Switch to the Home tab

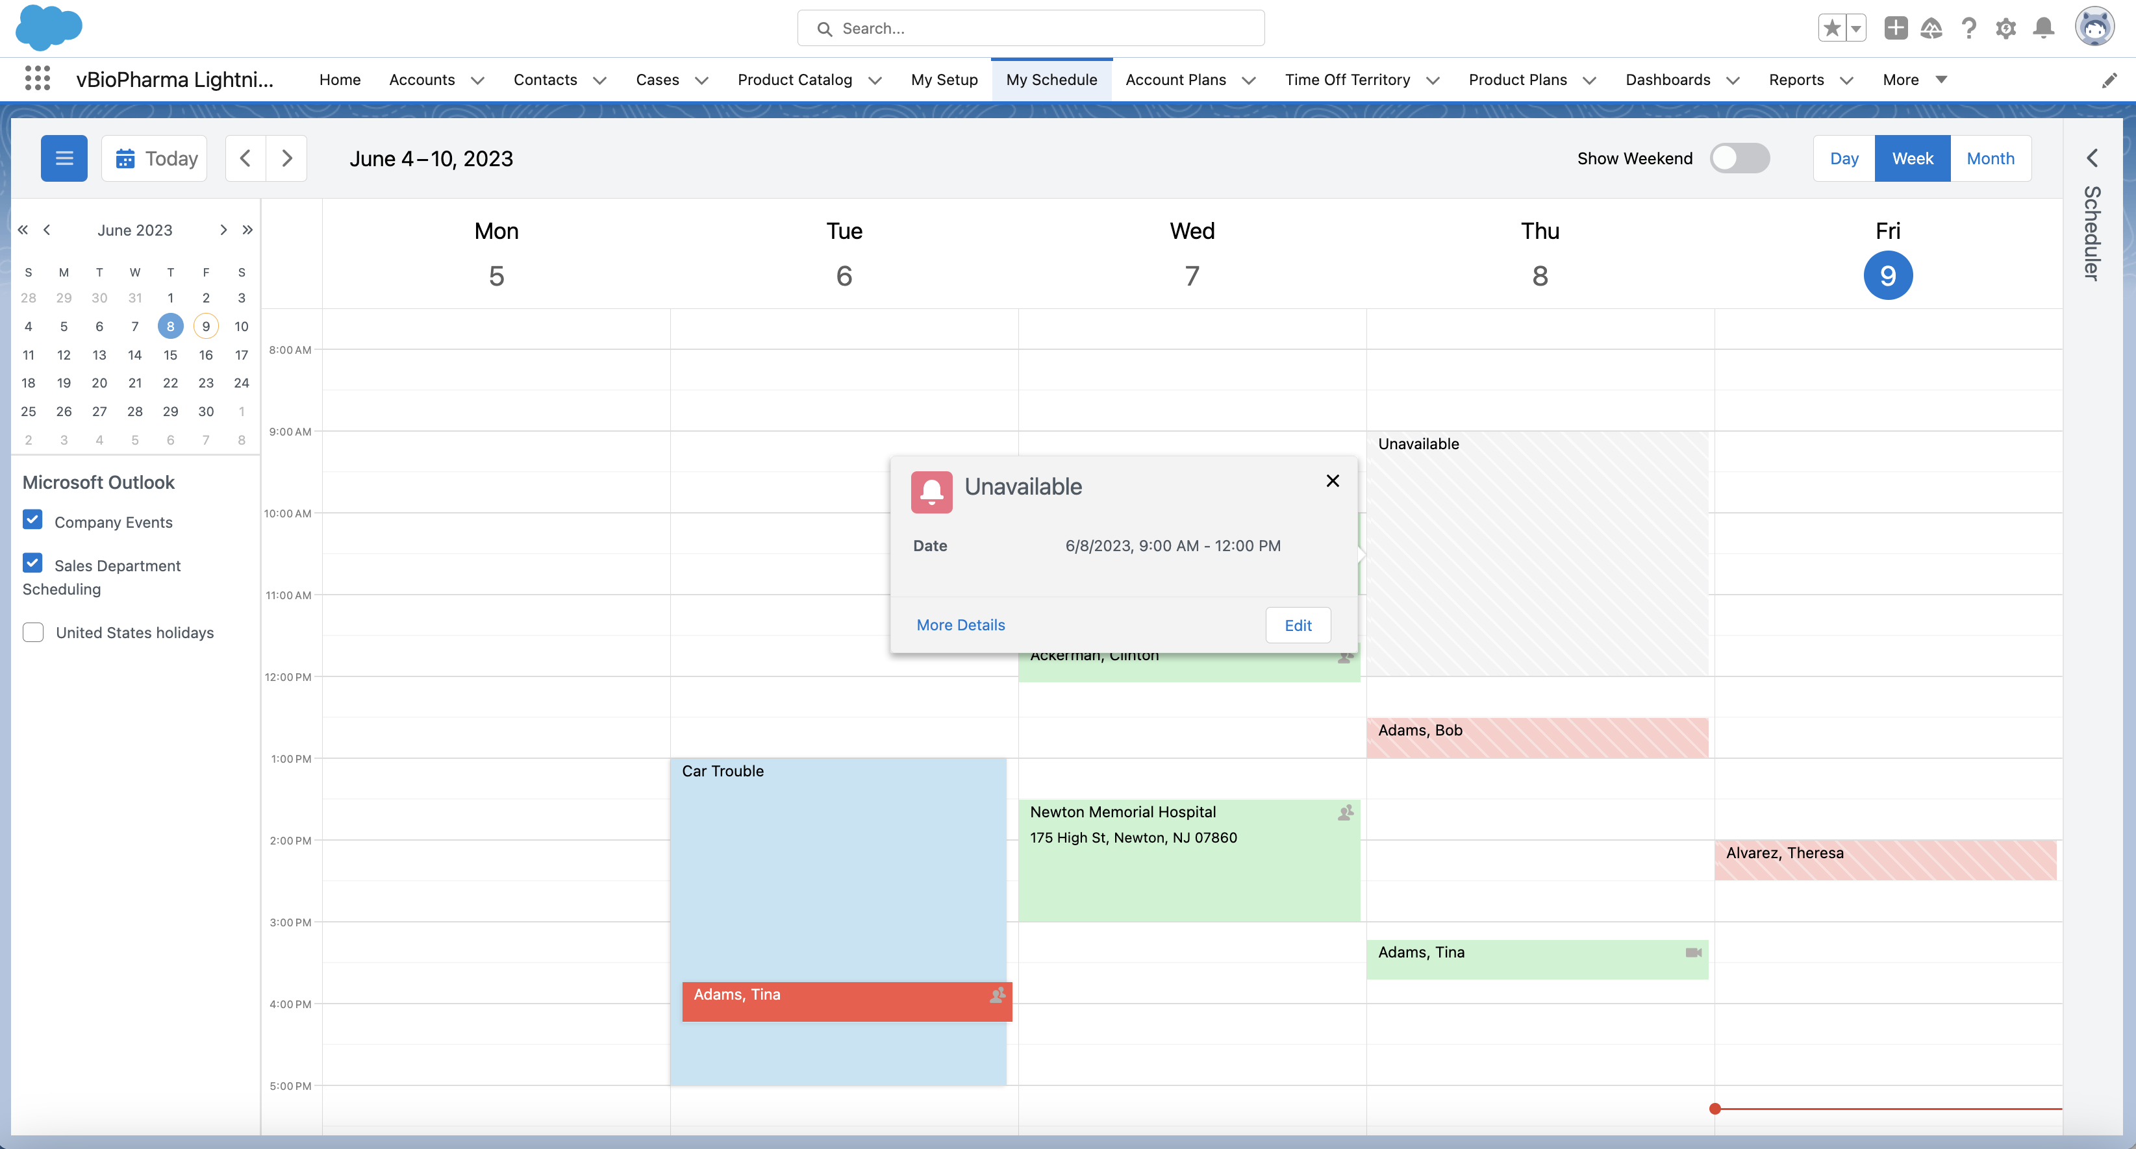pyautogui.click(x=340, y=80)
